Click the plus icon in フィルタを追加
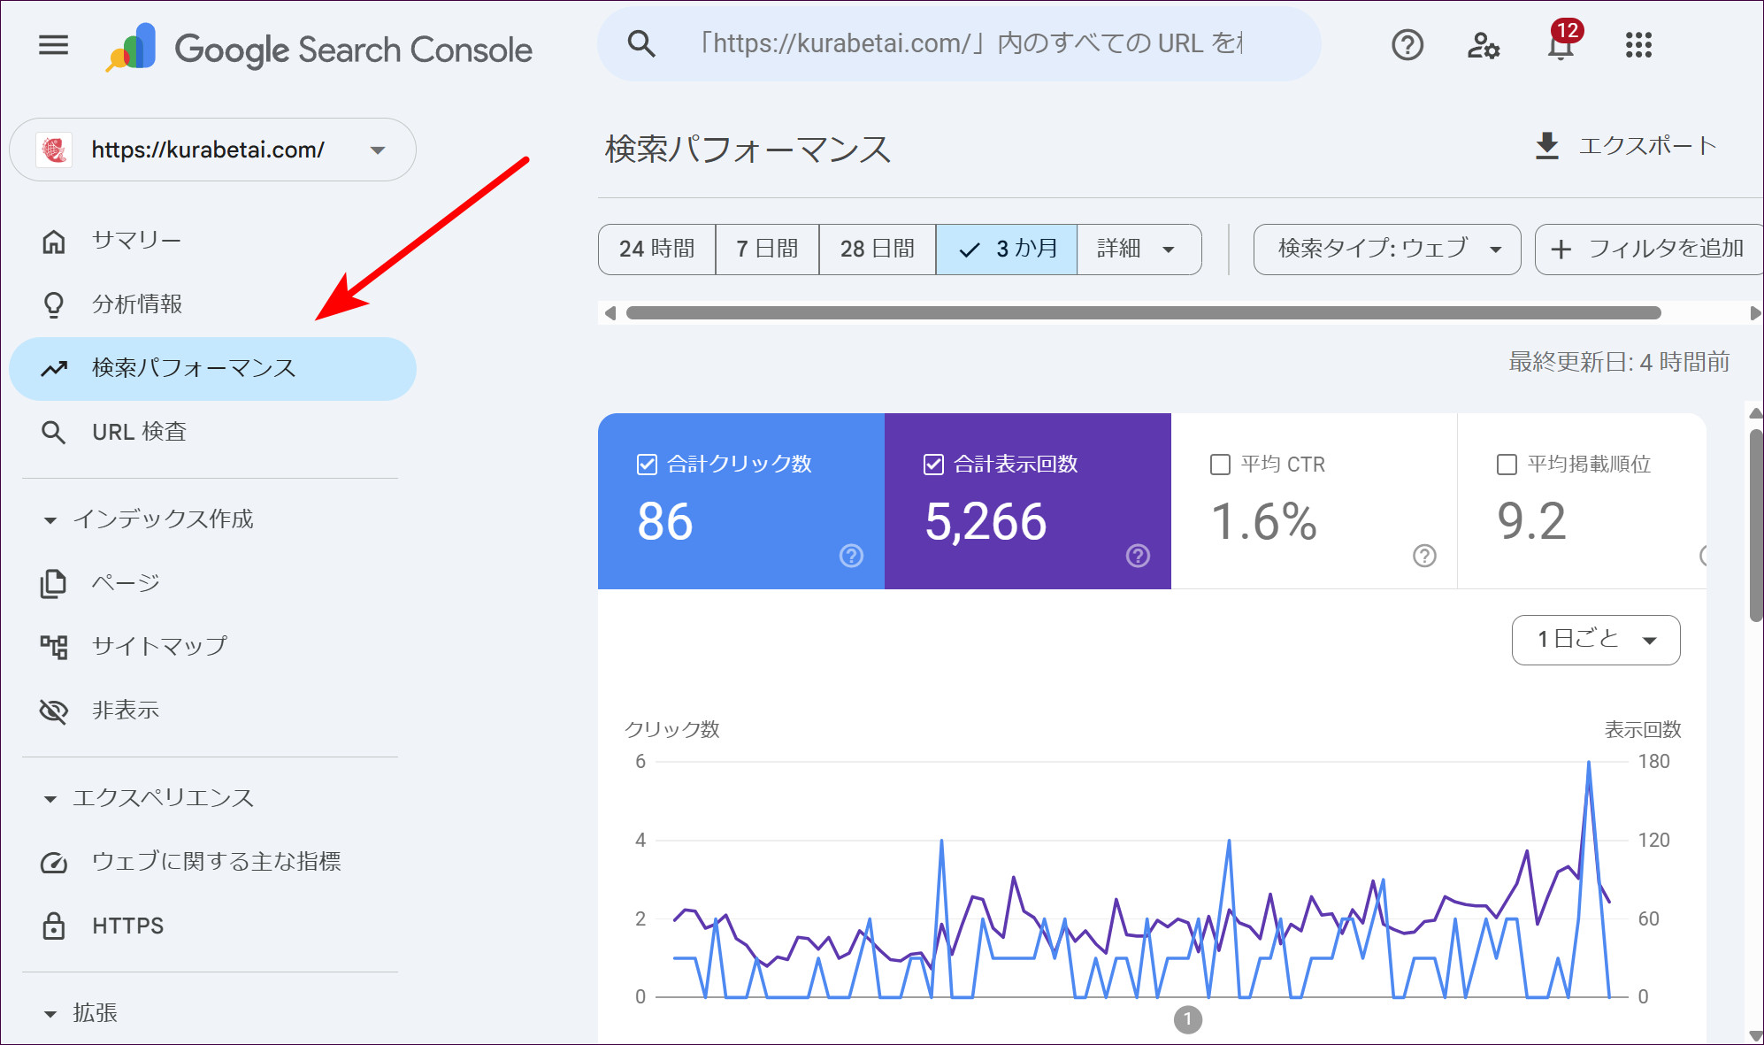 coord(1561,250)
